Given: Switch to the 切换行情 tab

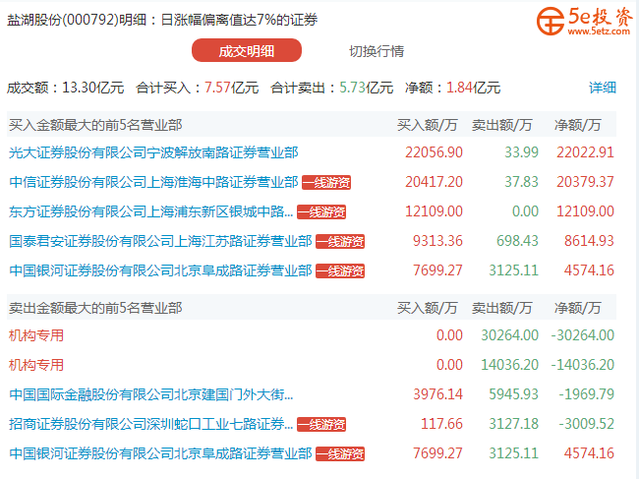Looking at the screenshot, I should 377,51.
